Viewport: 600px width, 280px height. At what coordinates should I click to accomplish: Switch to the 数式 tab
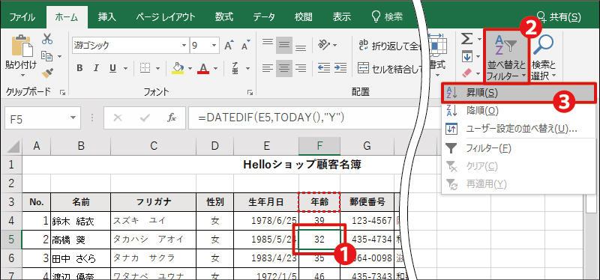224,17
